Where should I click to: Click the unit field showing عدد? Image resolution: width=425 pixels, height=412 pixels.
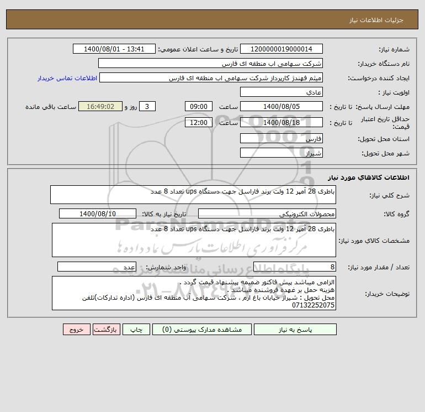click(97, 267)
